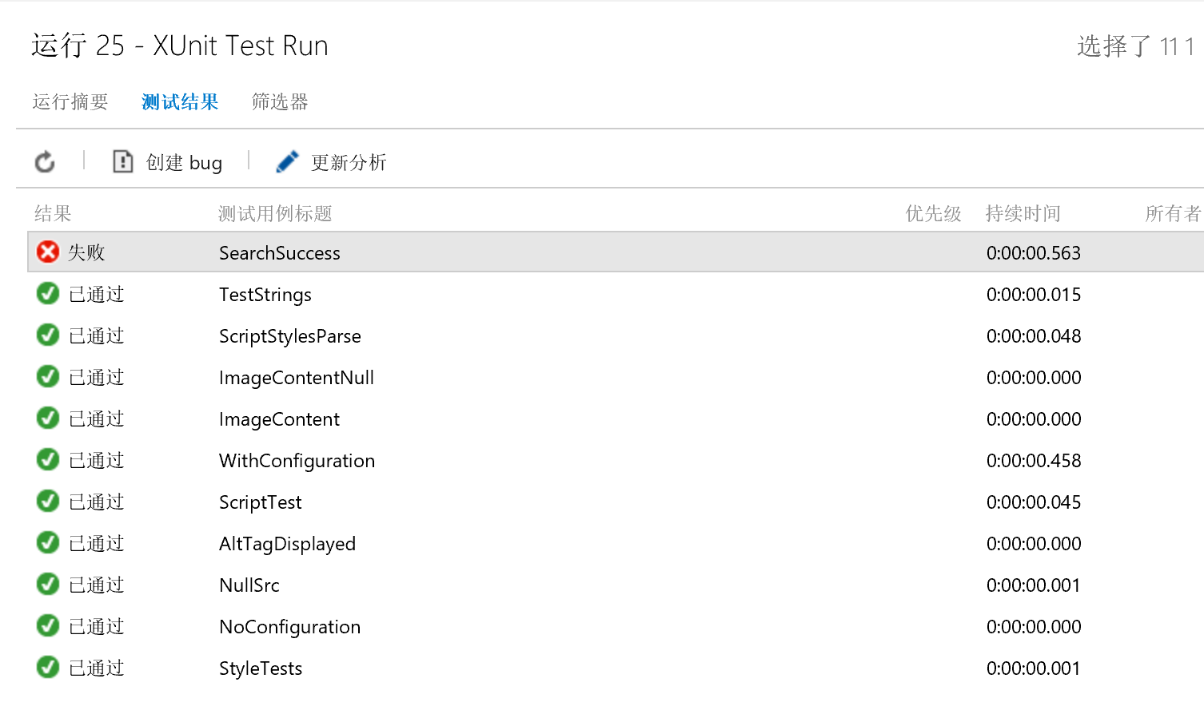The width and height of the screenshot is (1204, 714).
Task: Click green passed icon for StyleTests
Action: (x=48, y=668)
